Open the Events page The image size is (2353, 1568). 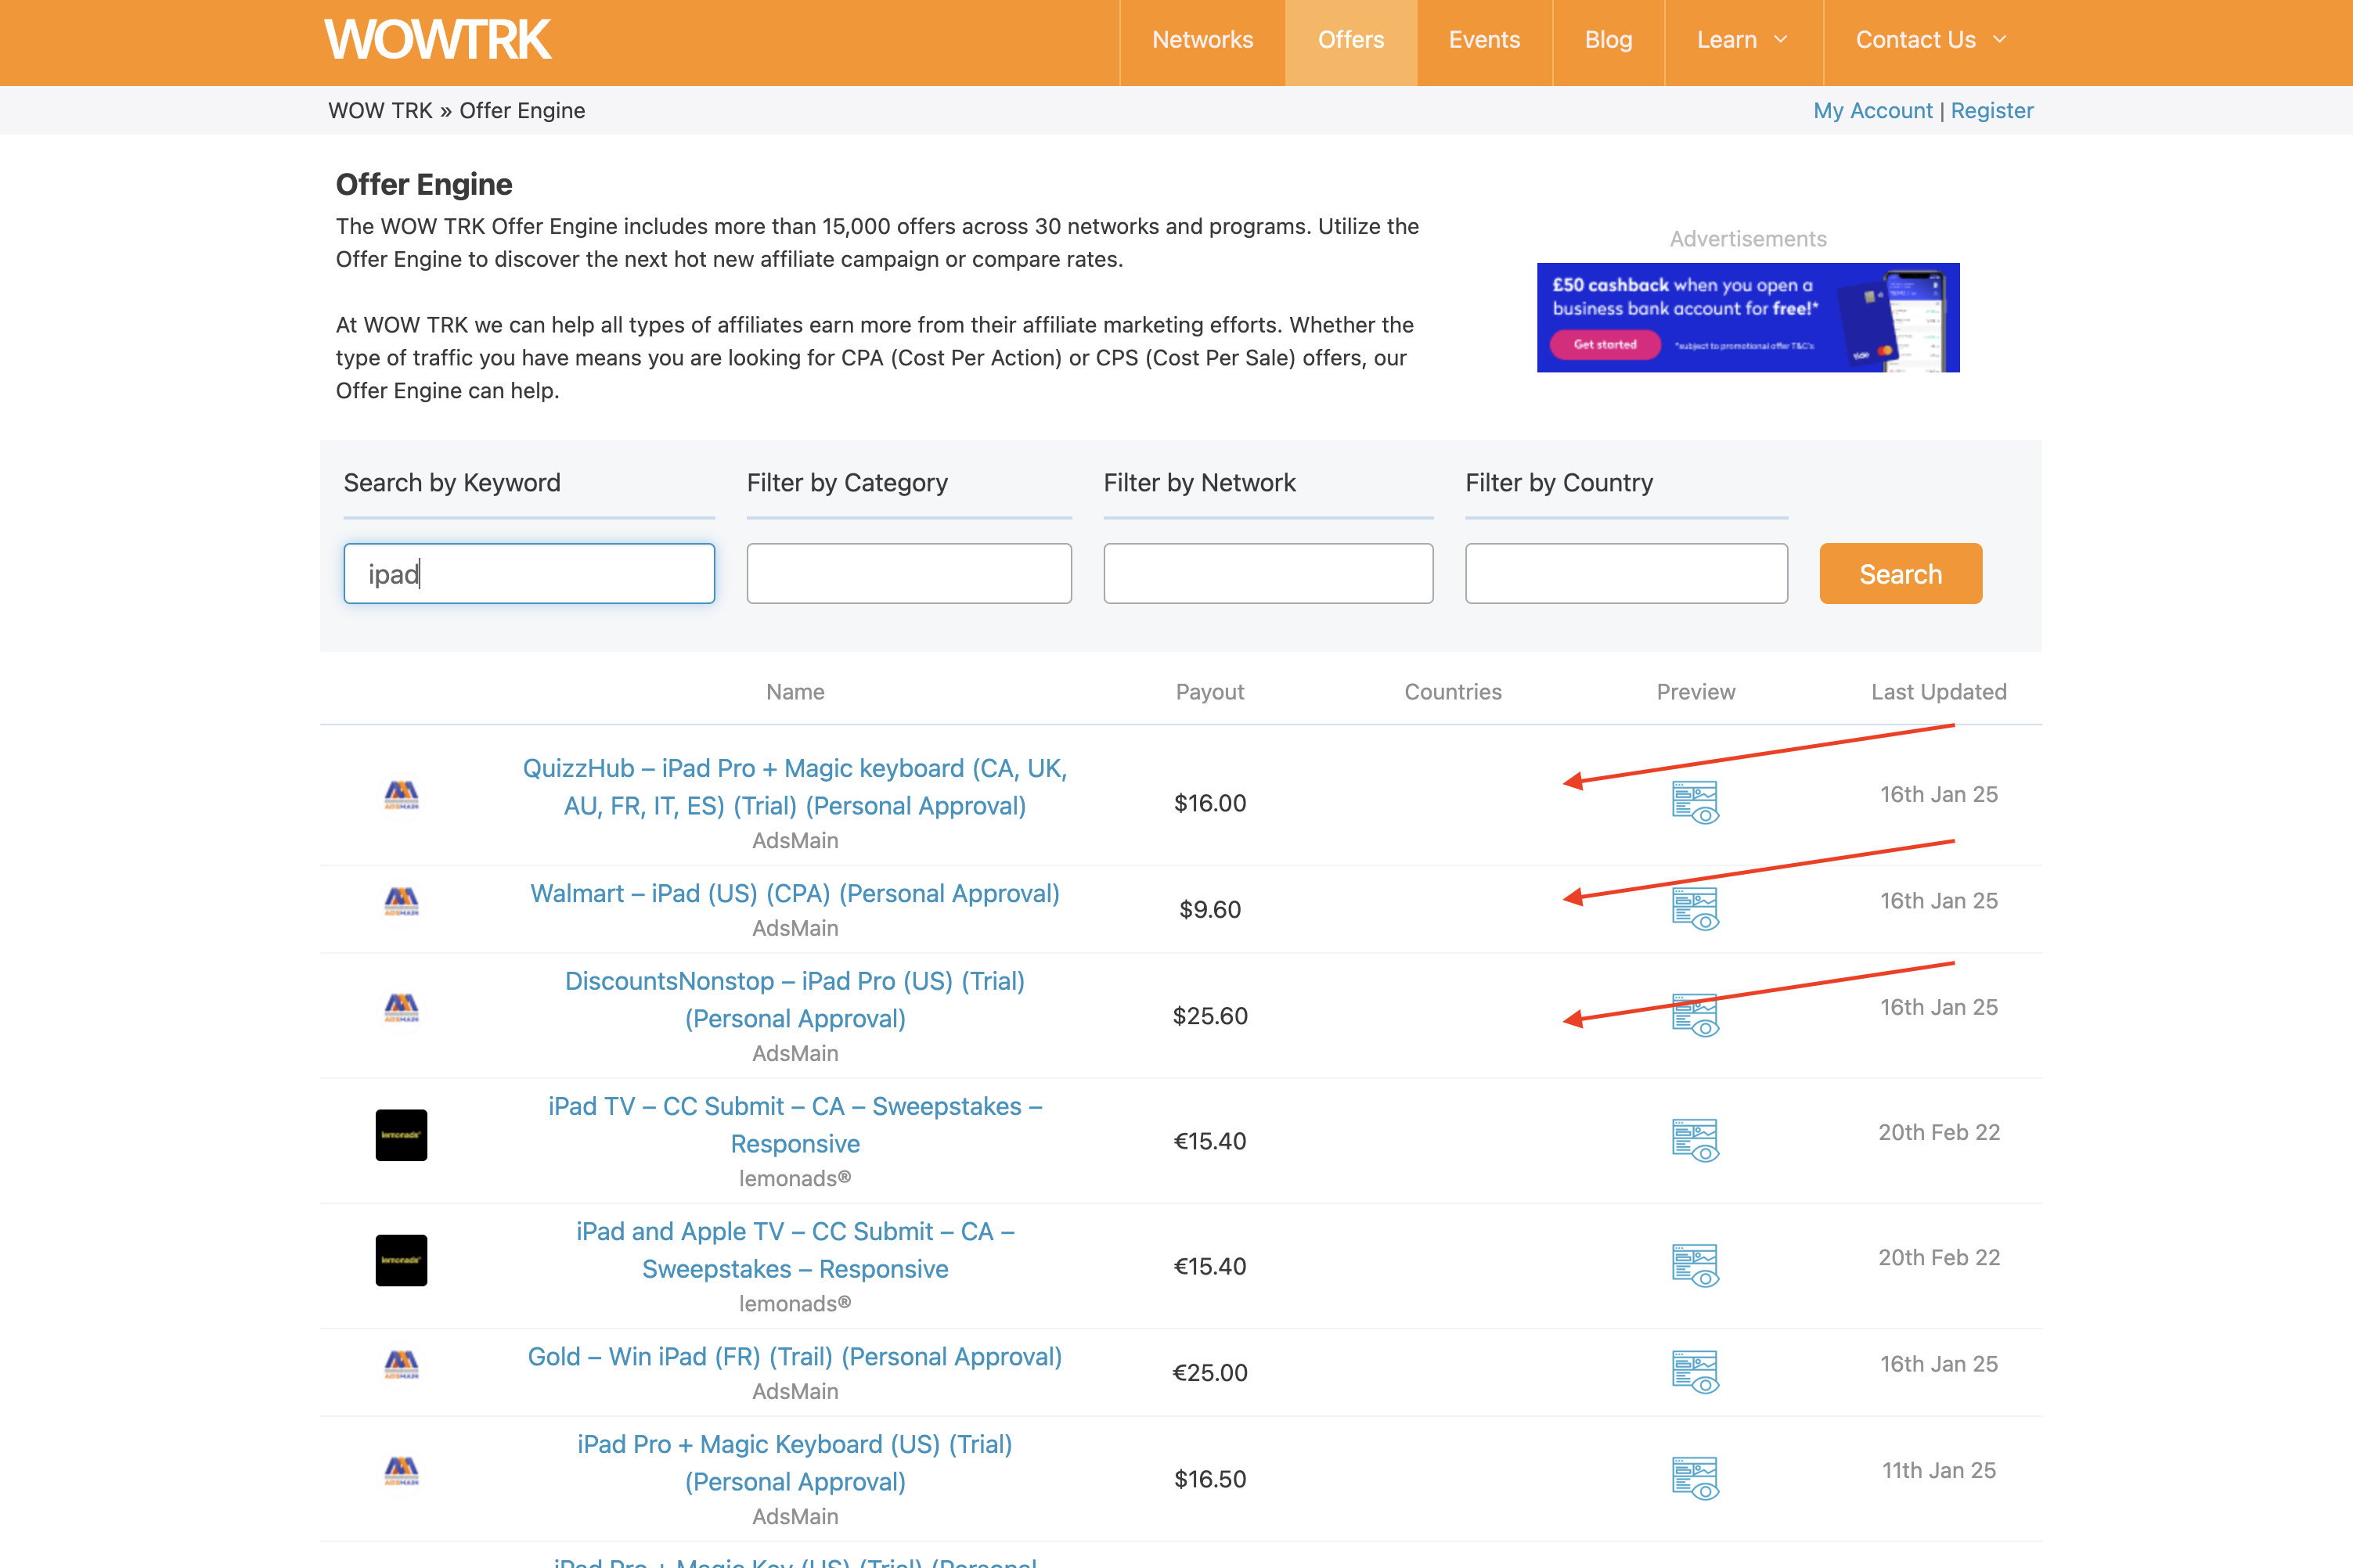coord(1485,40)
